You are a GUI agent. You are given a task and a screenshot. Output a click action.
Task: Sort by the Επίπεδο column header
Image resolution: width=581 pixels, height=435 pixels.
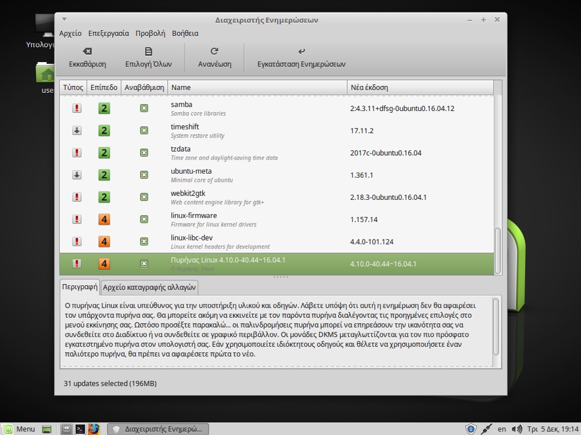104,88
